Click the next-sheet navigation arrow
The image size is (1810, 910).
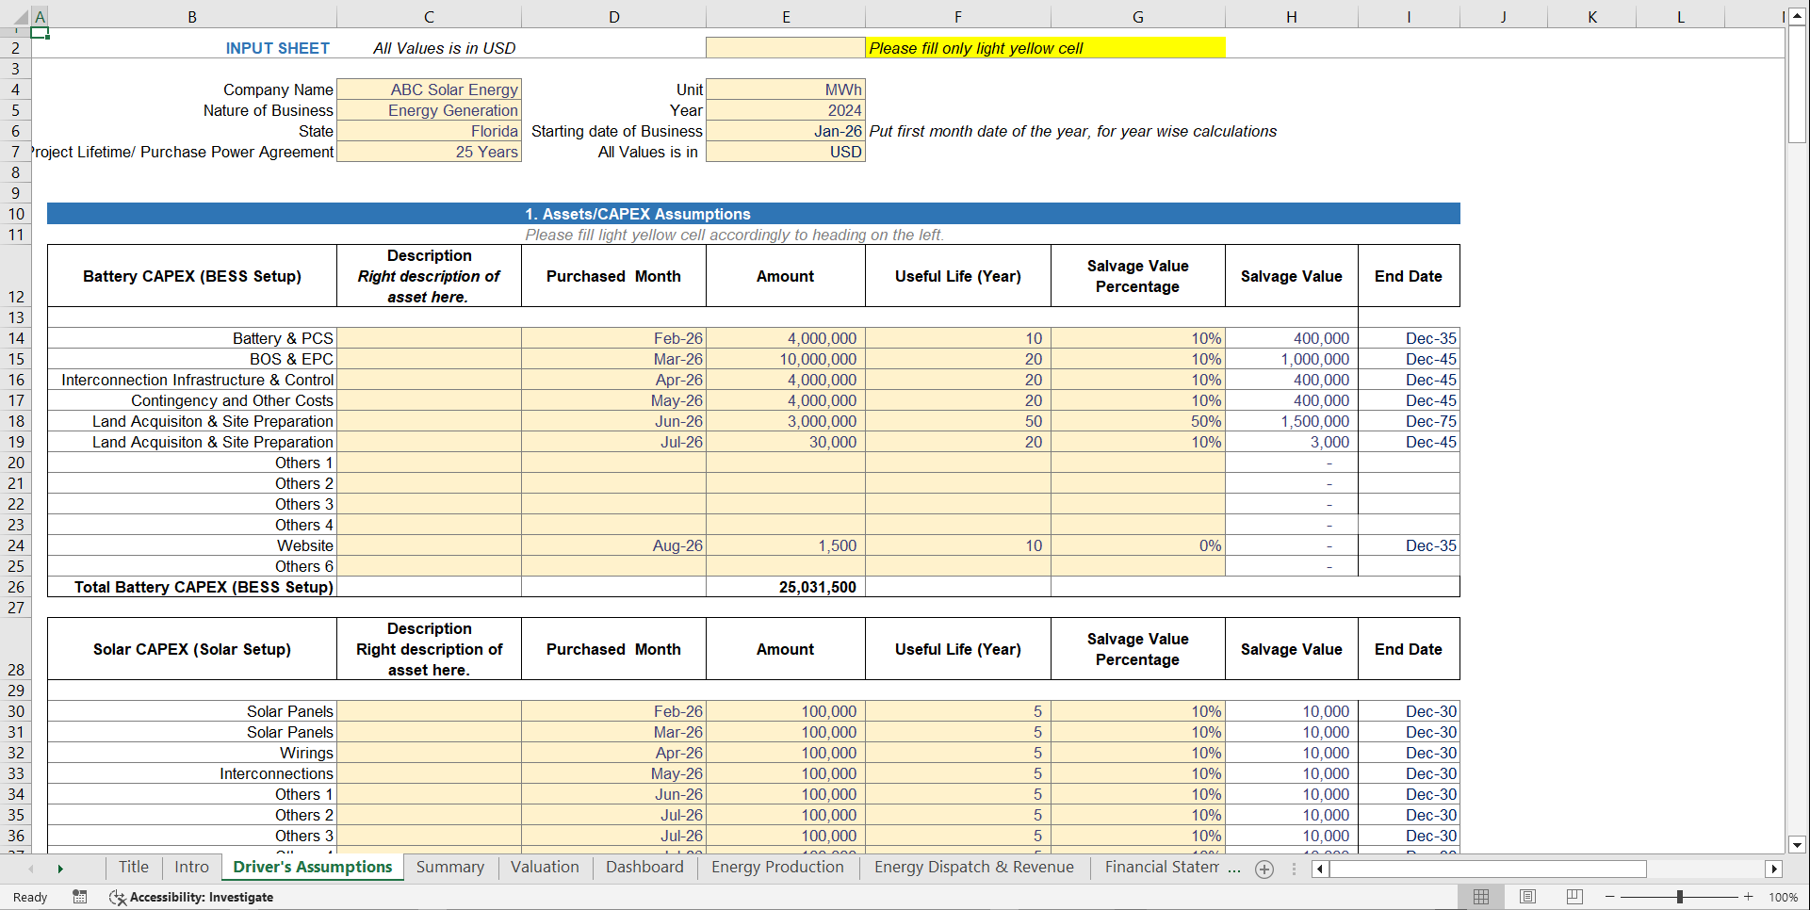[x=60, y=868]
